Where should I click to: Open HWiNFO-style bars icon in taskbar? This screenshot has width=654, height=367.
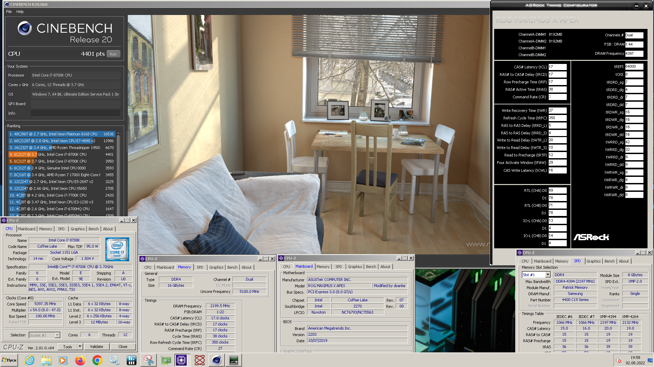[x=132, y=360]
